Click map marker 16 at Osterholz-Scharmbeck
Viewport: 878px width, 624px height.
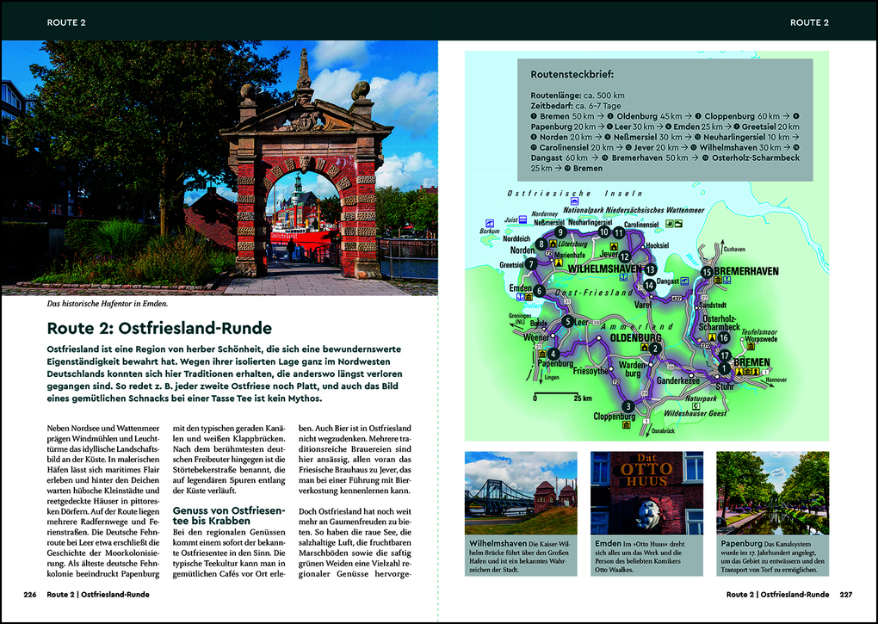[x=724, y=337]
